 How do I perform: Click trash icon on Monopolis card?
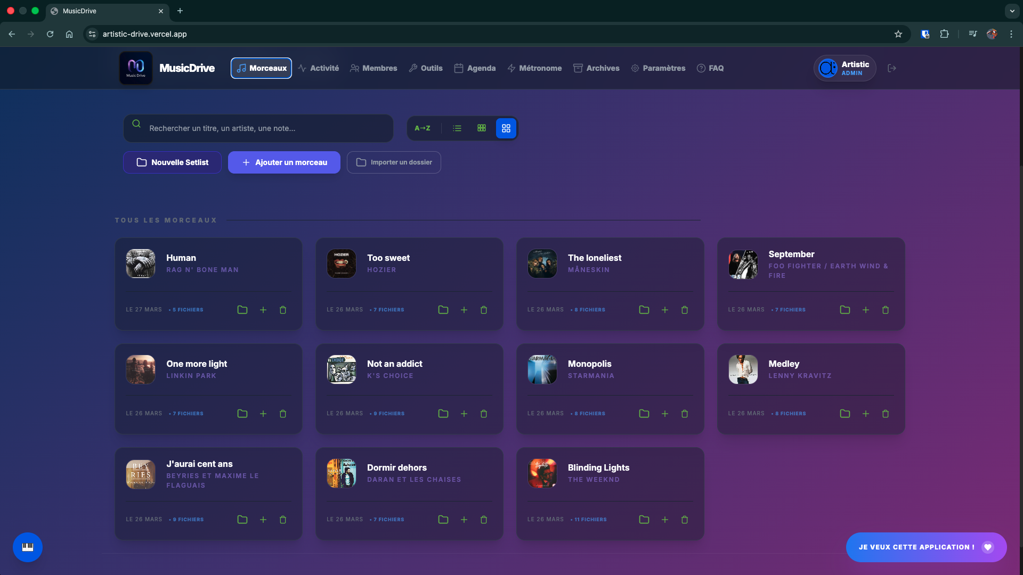tap(685, 414)
